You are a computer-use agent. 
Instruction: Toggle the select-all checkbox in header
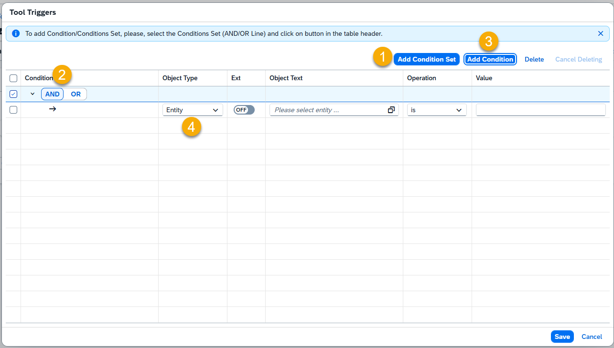click(x=13, y=78)
